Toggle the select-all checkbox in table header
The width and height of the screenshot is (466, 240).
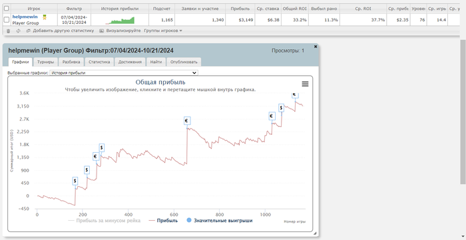6,9
